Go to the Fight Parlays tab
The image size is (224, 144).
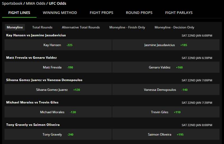coord(179,13)
